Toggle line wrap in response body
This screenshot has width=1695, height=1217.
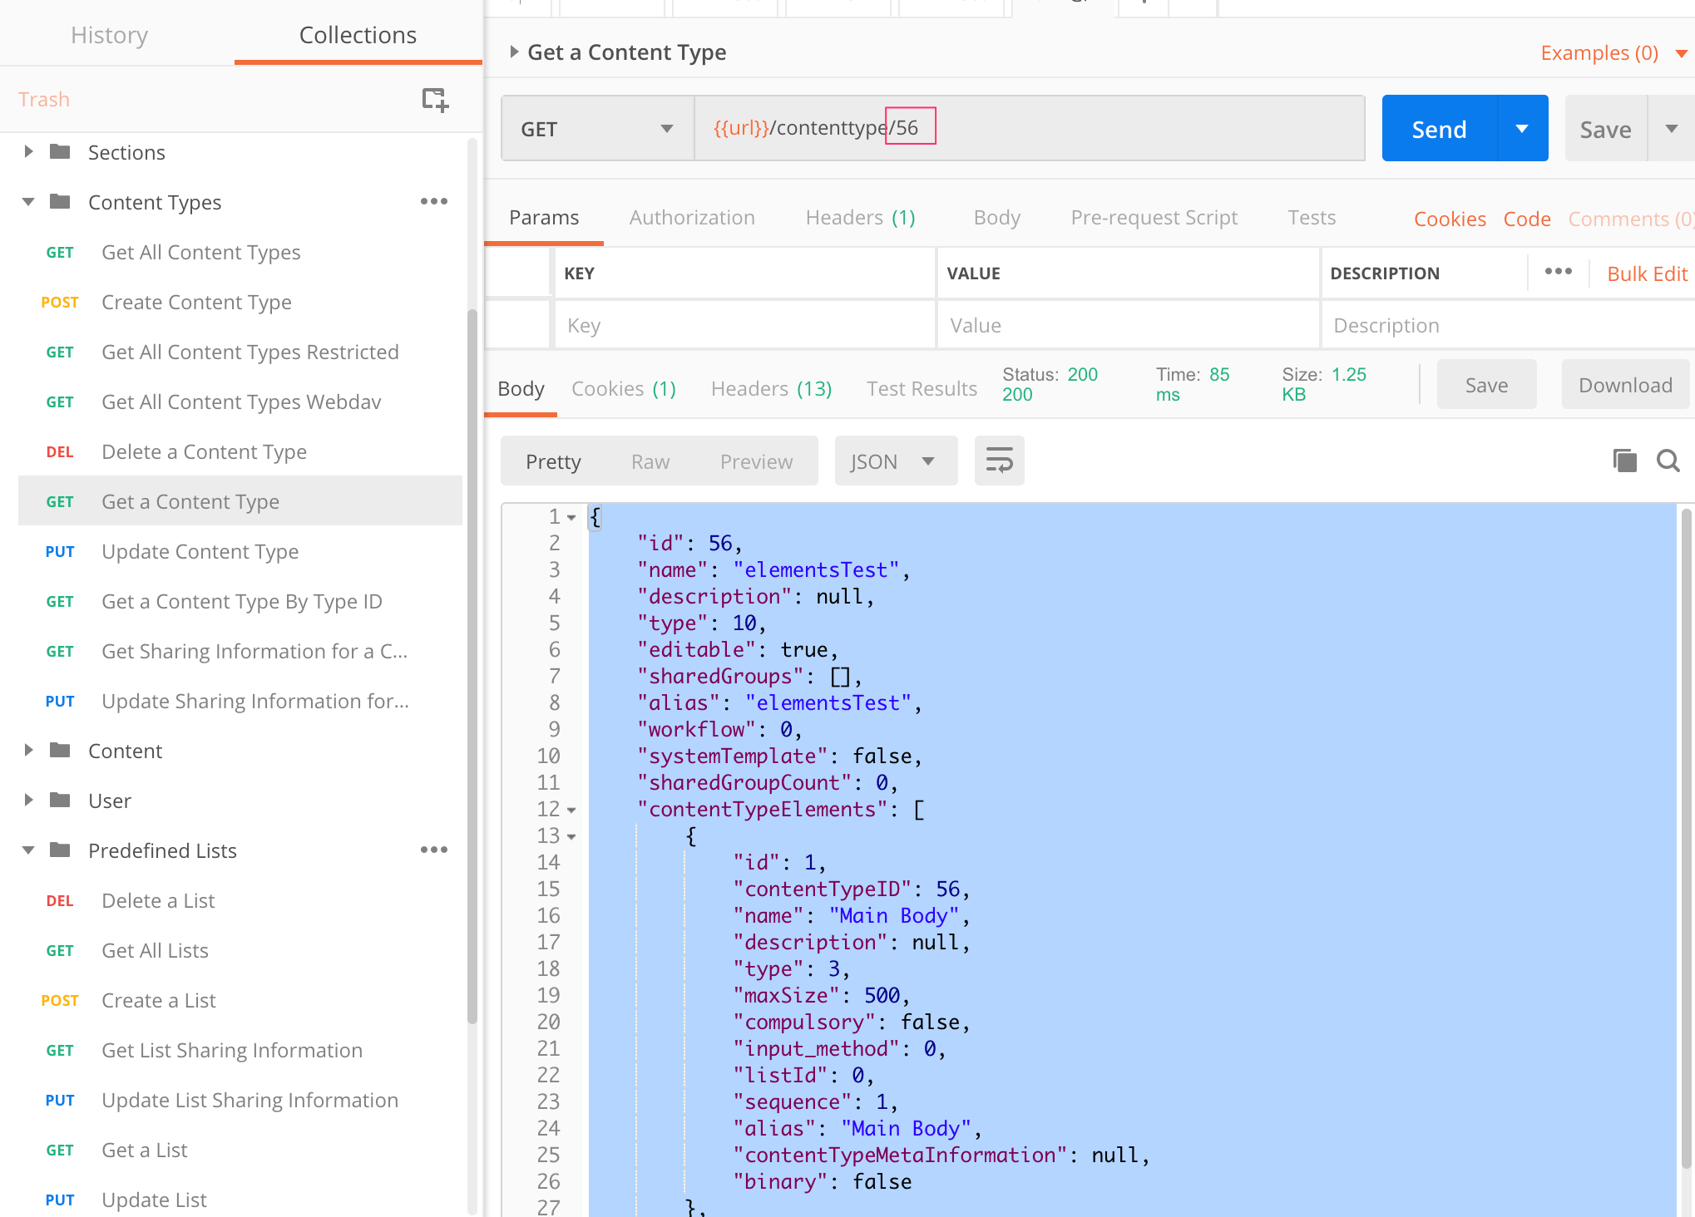(999, 461)
